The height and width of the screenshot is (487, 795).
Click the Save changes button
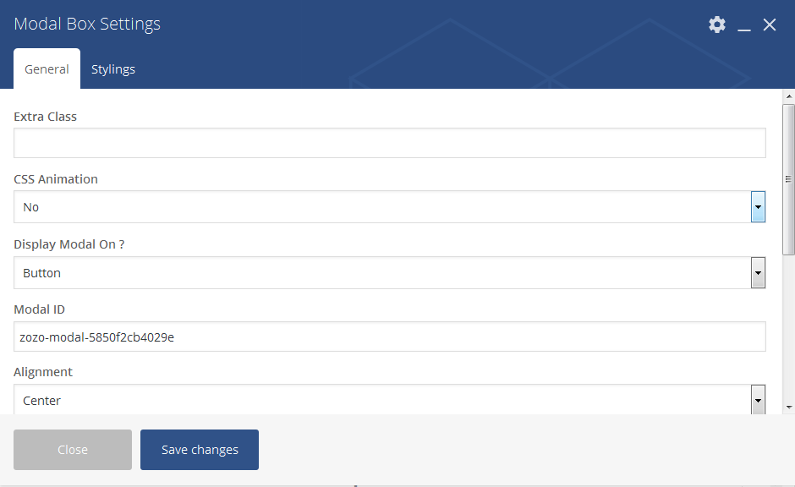(200, 450)
